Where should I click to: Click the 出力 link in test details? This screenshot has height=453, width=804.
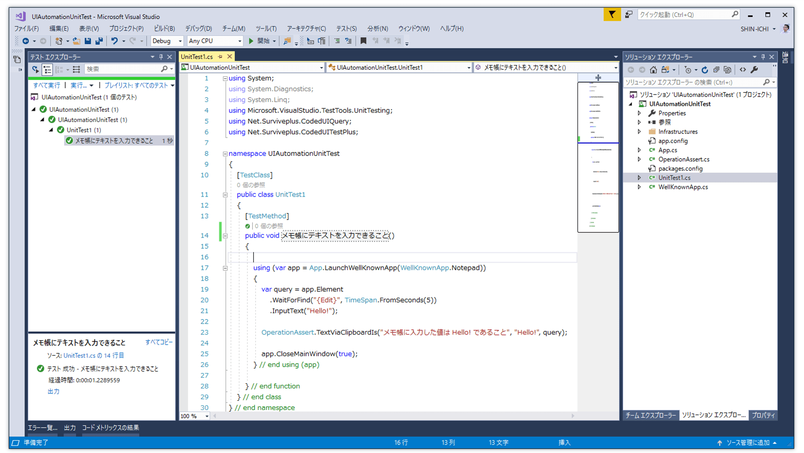coord(53,391)
